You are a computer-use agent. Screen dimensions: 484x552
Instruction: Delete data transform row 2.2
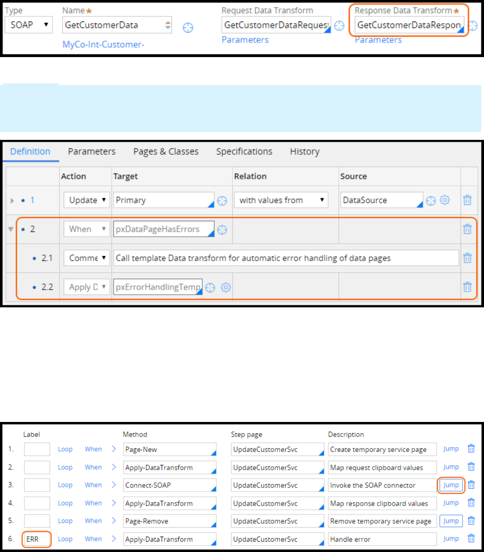[468, 287]
